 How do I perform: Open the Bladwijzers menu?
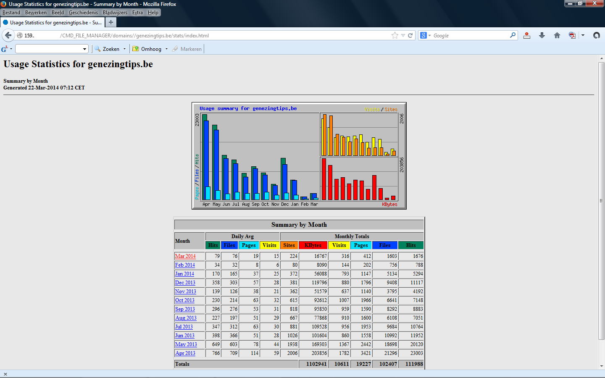tap(115, 13)
